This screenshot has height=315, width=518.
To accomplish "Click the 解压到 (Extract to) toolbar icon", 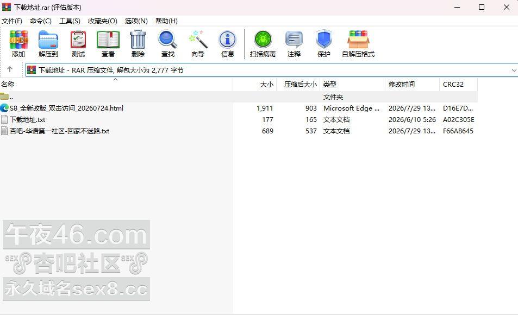I will [48, 39].
